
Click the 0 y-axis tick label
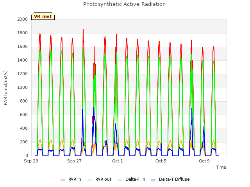27,156
